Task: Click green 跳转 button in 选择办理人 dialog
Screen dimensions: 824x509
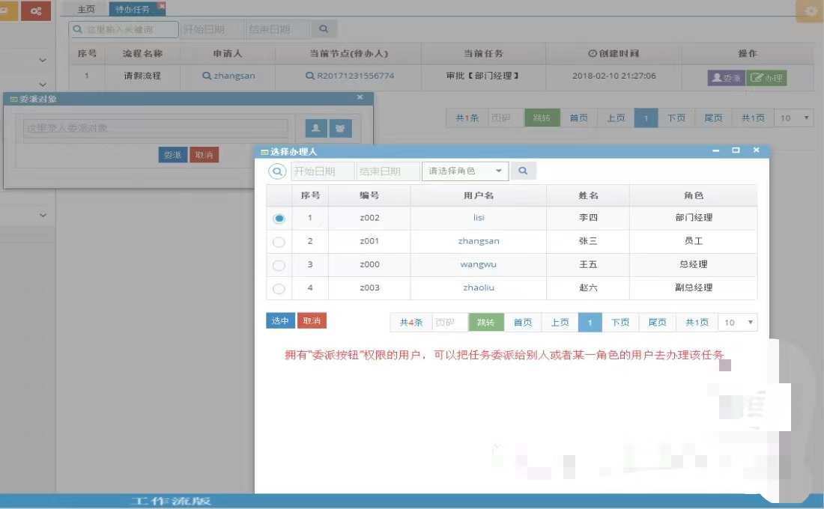Action: [485, 322]
